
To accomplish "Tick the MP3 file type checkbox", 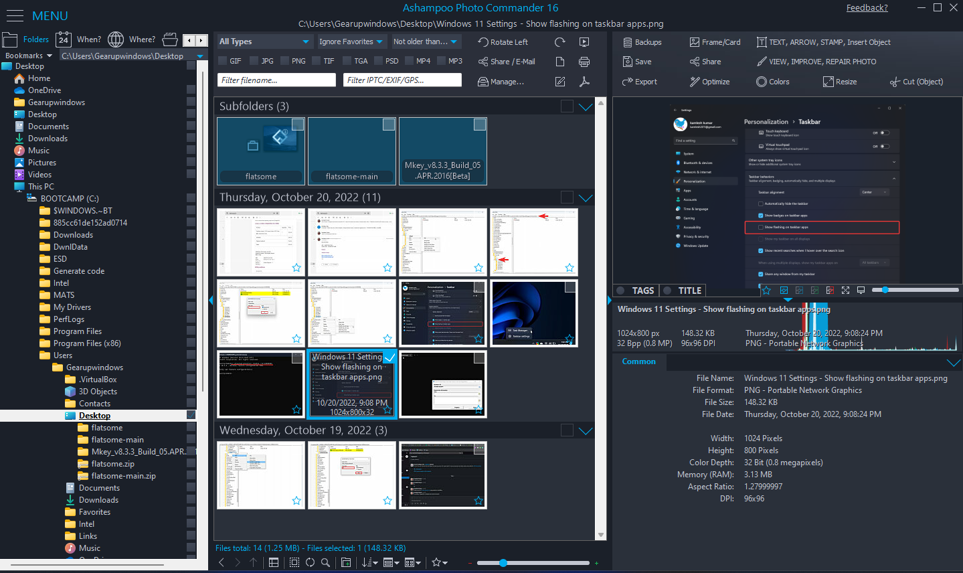I will pyautogui.click(x=441, y=61).
